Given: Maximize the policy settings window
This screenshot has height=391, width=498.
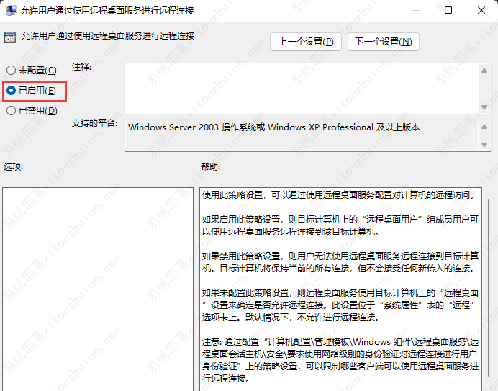Looking at the screenshot, I should pos(448,11).
